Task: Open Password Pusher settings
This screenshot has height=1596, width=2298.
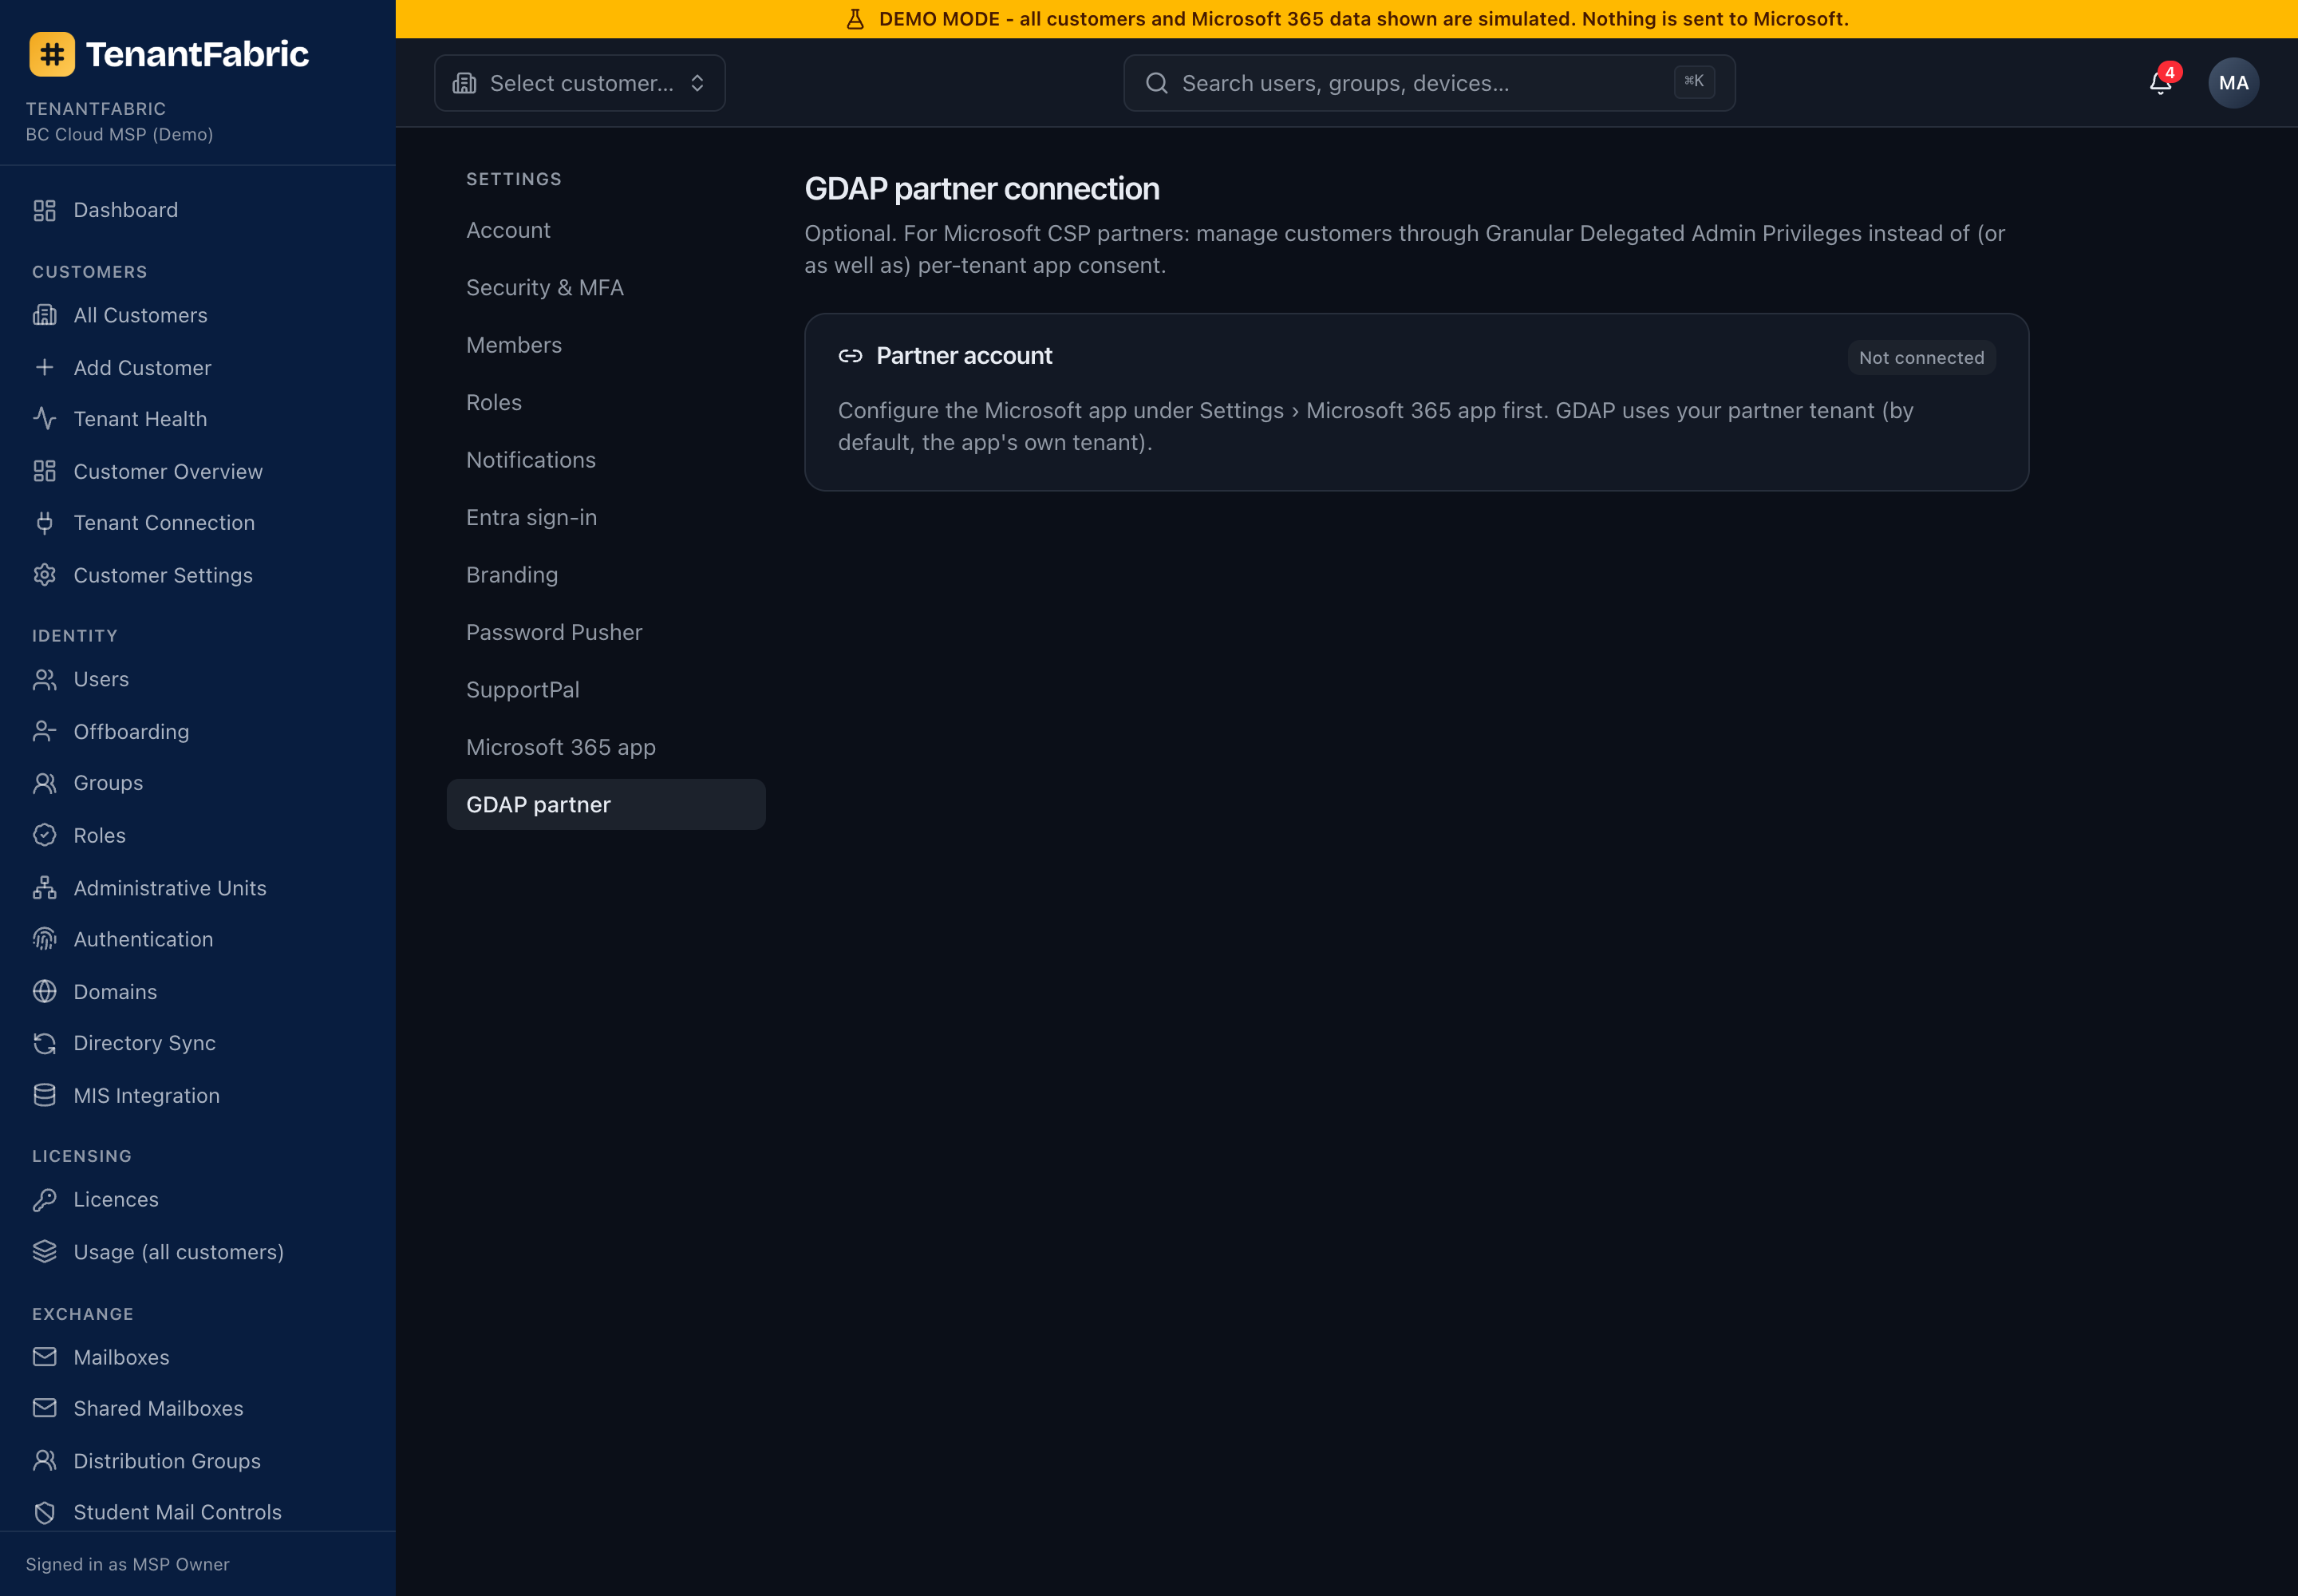Action: 606,632
